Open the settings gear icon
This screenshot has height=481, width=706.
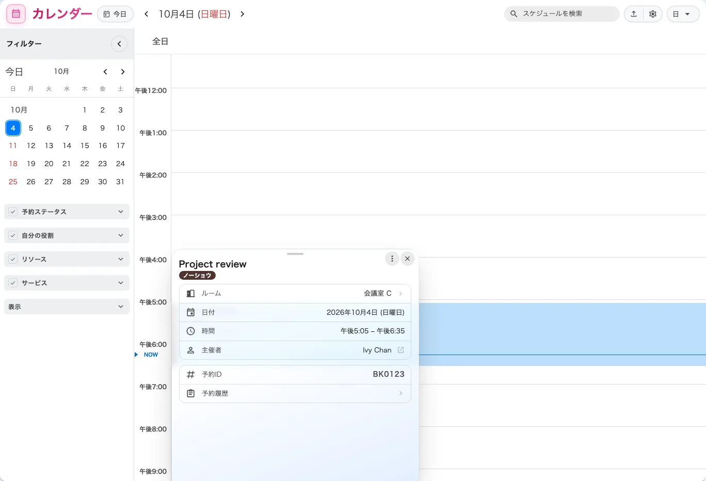click(x=653, y=14)
